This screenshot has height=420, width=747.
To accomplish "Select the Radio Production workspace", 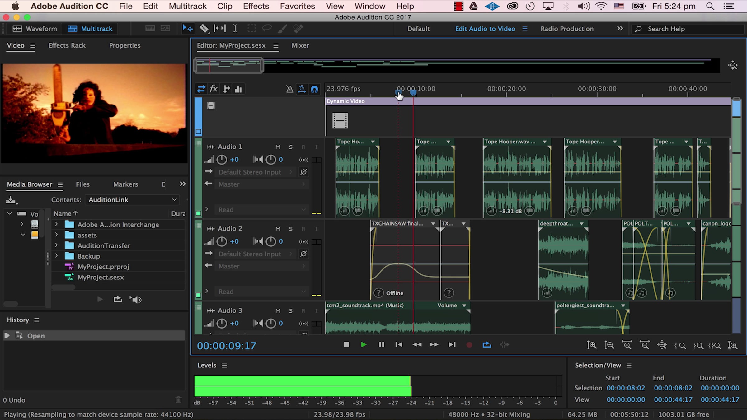I will click(x=567, y=29).
